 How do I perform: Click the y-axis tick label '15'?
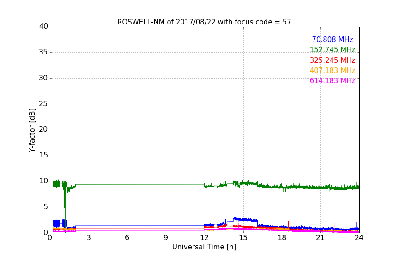pos(43,155)
